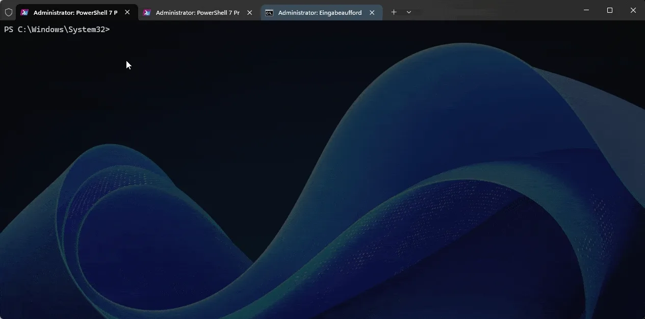Switch to the Administrator: Eingabeaufford tab

[x=316, y=12]
